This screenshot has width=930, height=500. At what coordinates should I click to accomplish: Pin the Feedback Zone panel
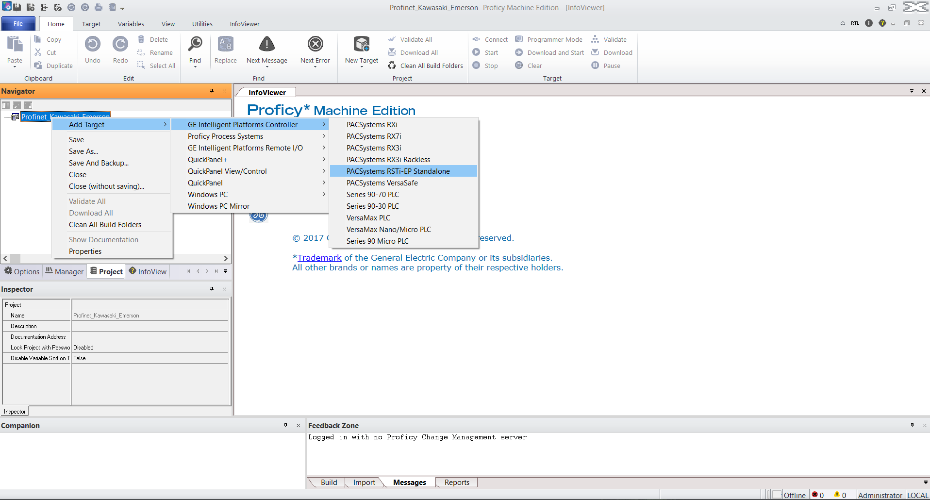pyautogui.click(x=912, y=425)
